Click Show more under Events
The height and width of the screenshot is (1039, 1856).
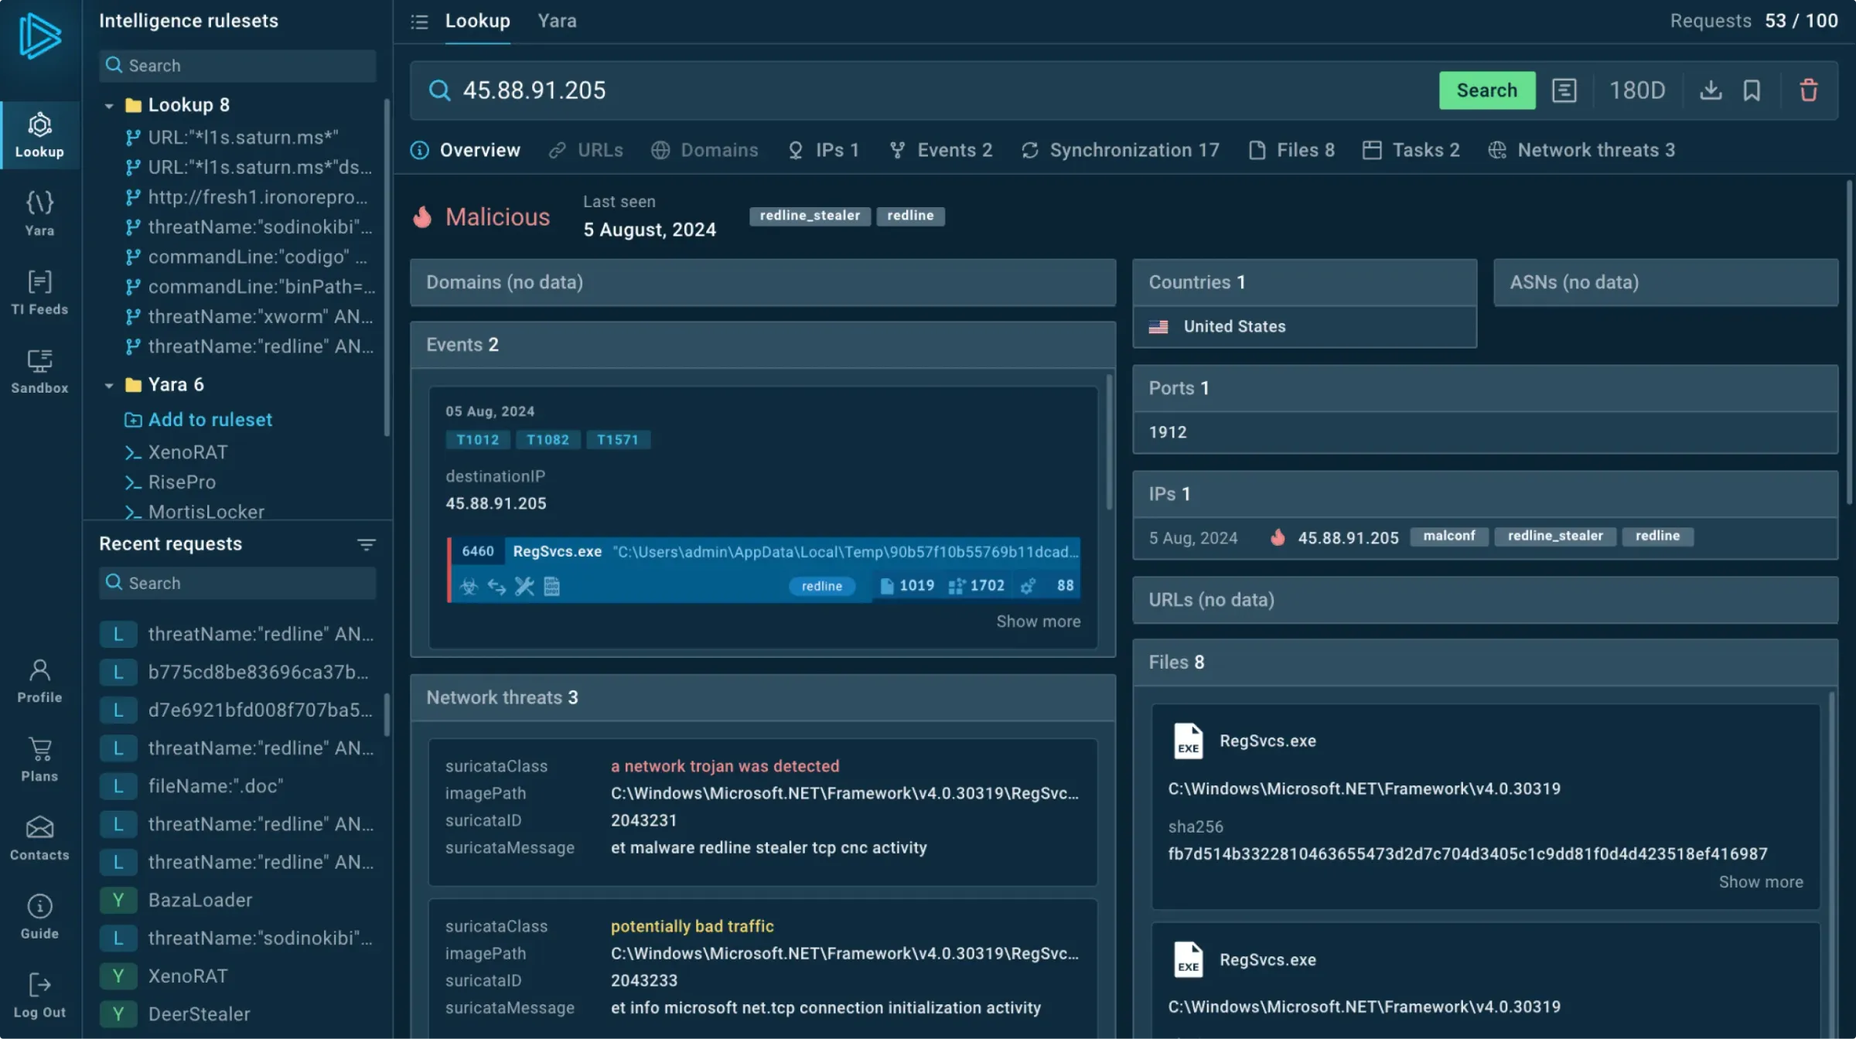point(1038,622)
